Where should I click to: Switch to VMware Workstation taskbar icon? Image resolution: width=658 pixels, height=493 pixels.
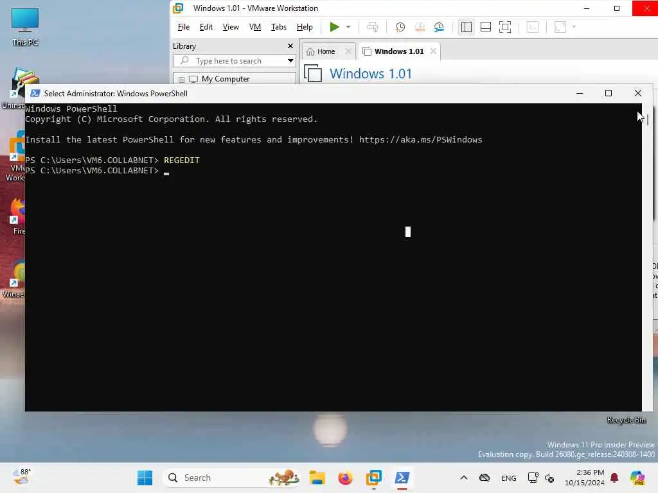click(373, 478)
